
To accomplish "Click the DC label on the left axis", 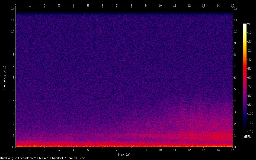I will tap(12, 147).
